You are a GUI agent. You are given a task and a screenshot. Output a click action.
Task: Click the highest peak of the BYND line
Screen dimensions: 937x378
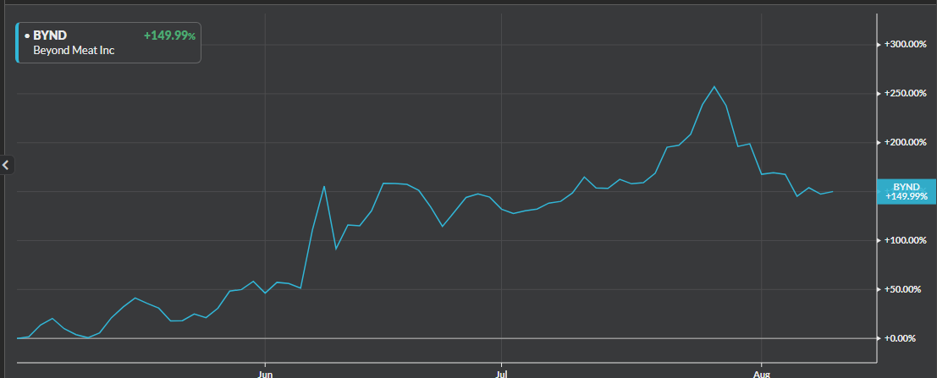pos(714,86)
